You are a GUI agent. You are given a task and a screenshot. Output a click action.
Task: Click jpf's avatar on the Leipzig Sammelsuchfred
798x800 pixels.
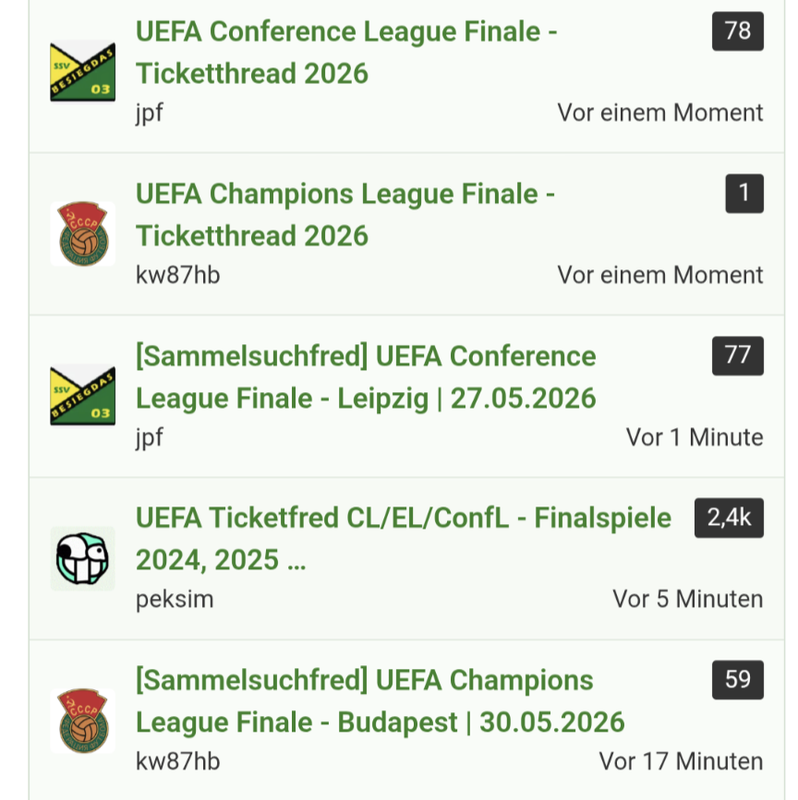[x=82, y=397]
